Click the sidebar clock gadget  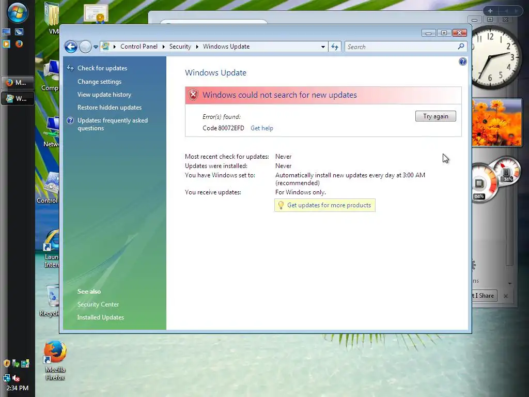pyautogui.click(x=496, y=57)
